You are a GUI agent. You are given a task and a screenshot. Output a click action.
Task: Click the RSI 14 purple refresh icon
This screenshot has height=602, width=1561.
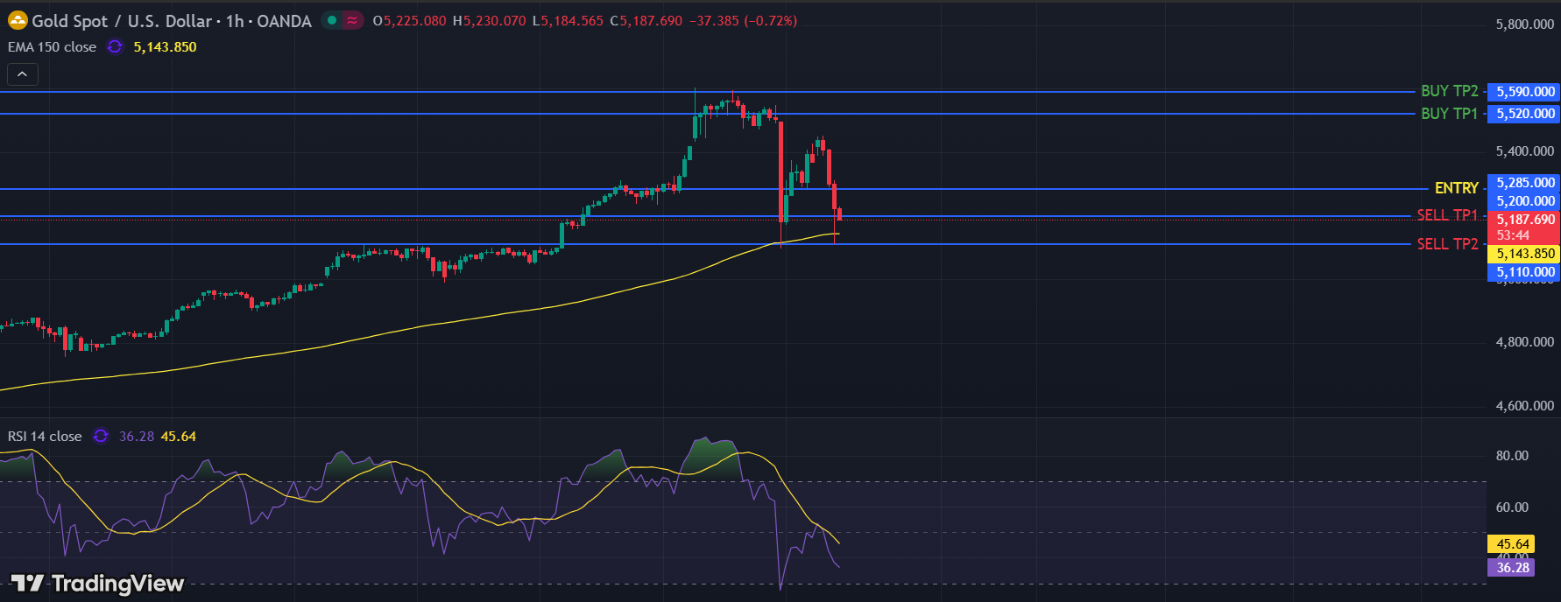point(101,436)
